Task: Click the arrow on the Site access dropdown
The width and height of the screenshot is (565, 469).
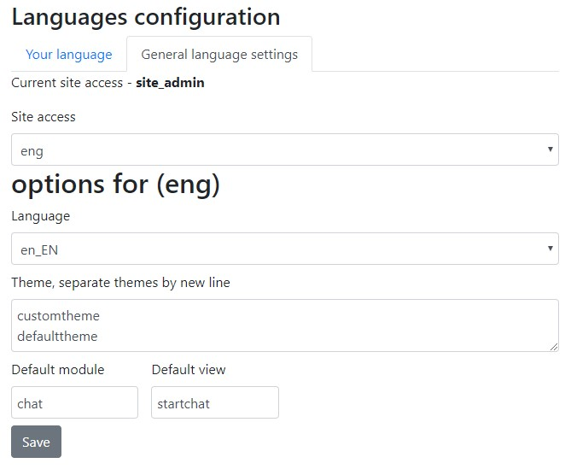Action: (x=550, y=149)
